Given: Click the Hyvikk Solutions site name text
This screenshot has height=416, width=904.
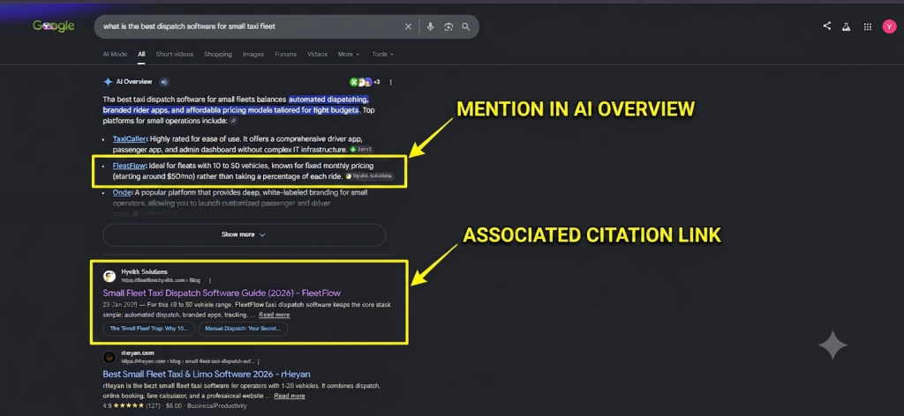Looking at the screenshot, I should 144,271.
